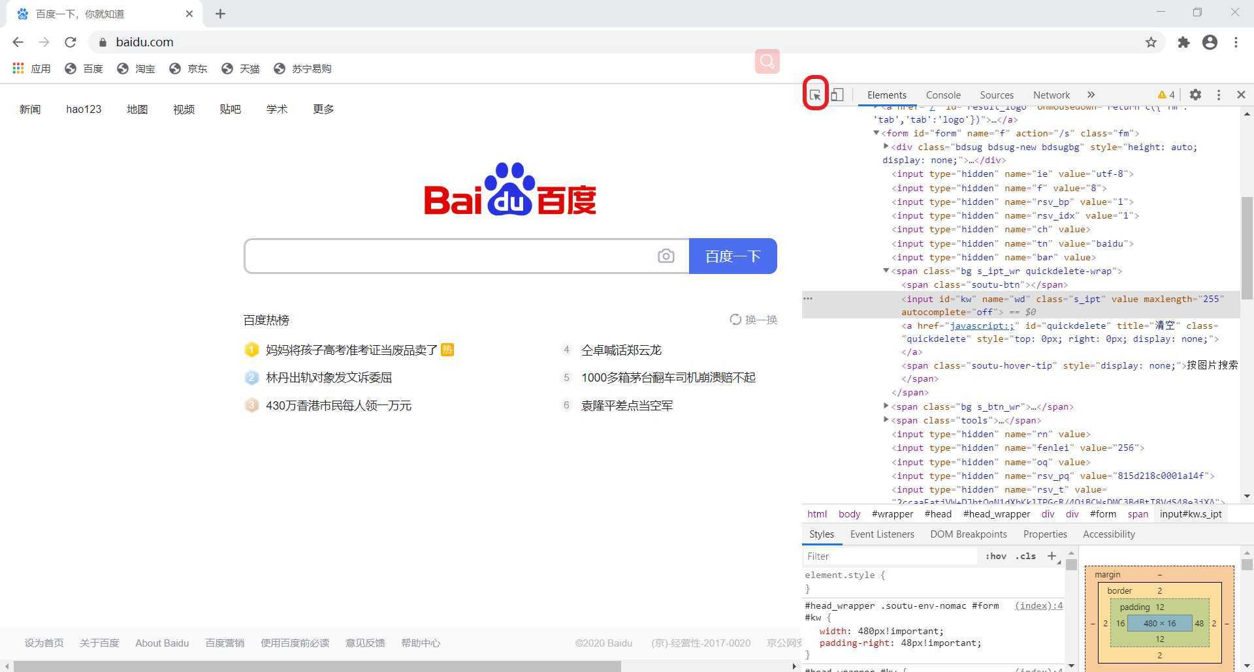Viewport: 1254px width, 672px height.
Task: Click the camera image-search icon
Action: tap(666, 256)
